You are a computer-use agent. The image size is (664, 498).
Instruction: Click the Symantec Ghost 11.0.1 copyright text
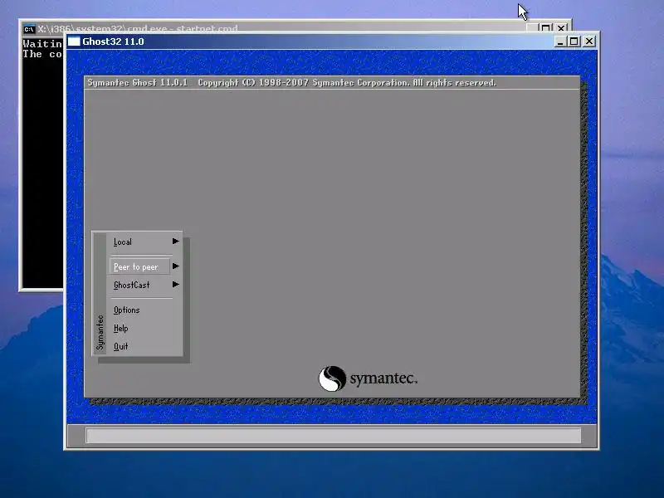(292, 82)
